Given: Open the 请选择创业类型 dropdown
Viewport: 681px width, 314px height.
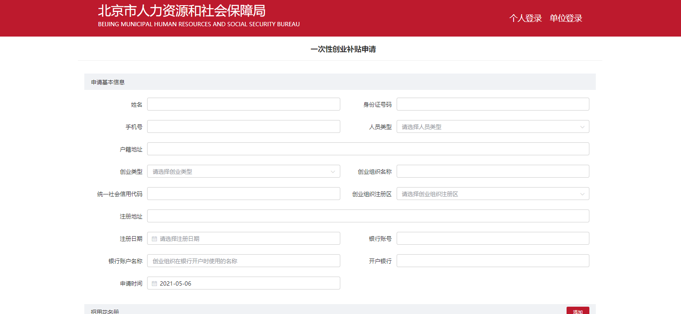Looking at the screenshot, I should 243,171.
